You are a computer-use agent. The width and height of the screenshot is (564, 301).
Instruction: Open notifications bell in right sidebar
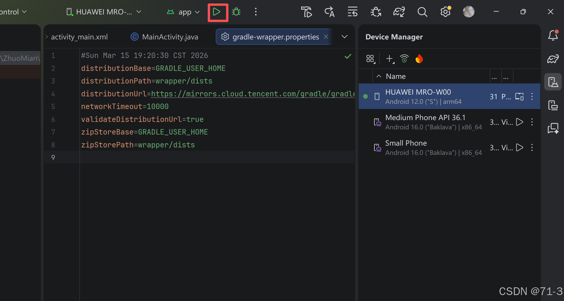(553, 36)
